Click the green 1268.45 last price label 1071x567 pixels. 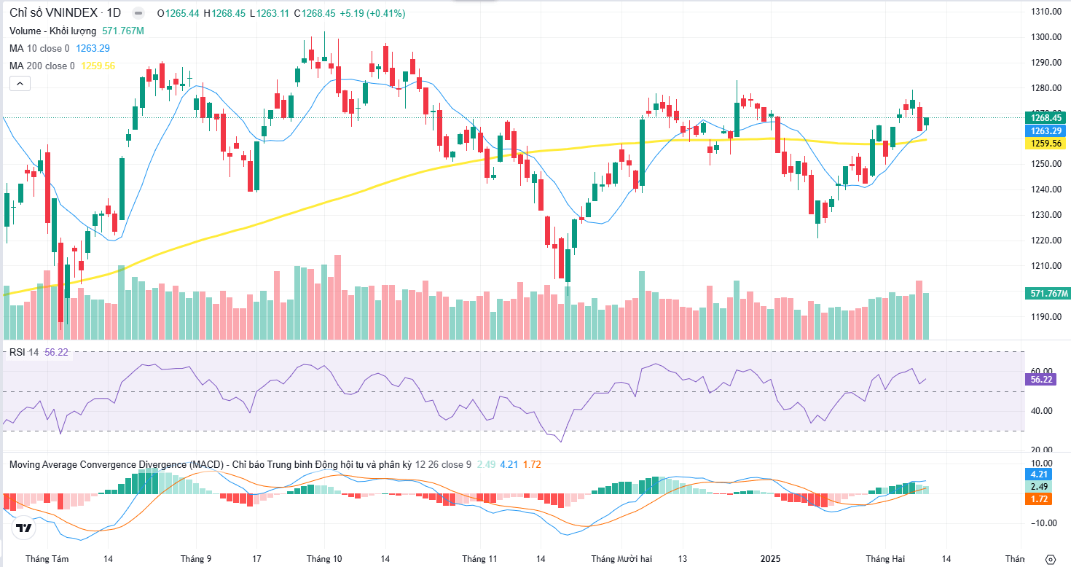click(x=1045, y=117)
